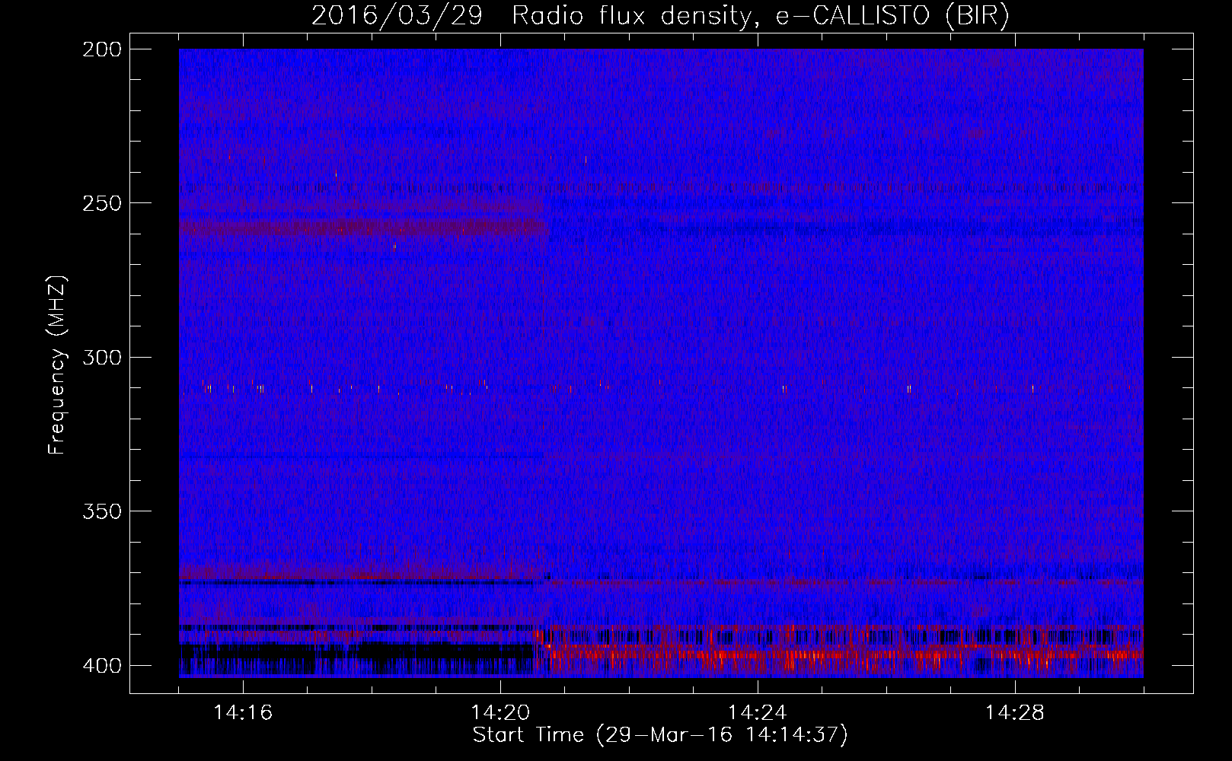Select the 14:28 time tick label

(x=1015, y=713)
